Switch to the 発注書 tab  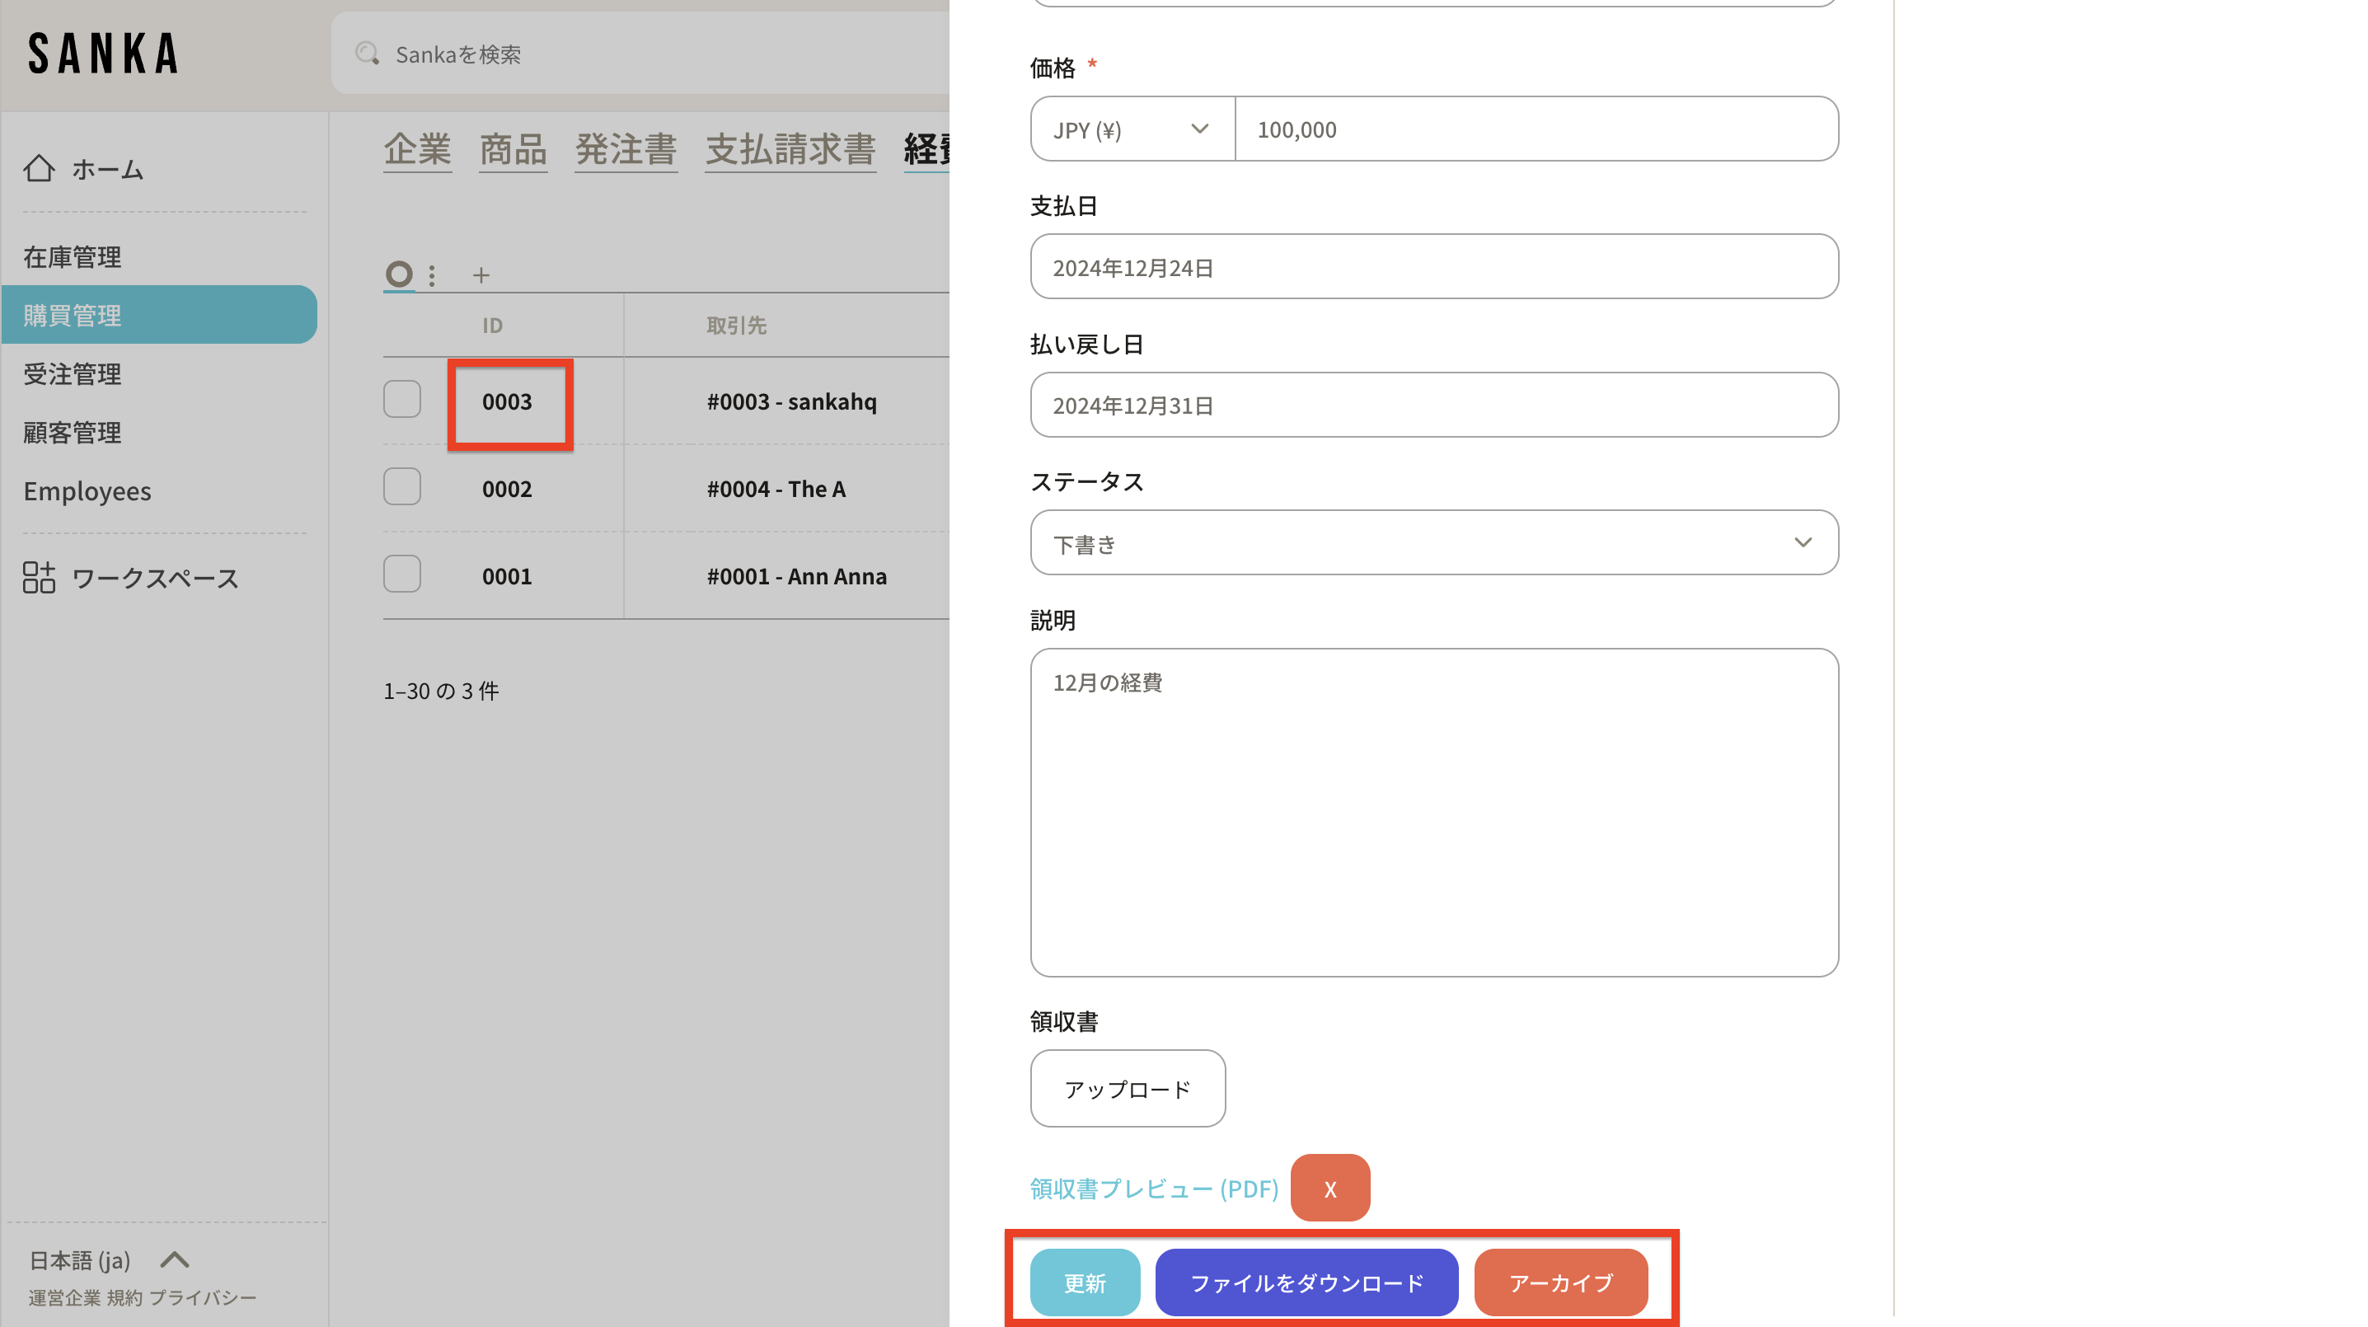[x=625, y=150]
